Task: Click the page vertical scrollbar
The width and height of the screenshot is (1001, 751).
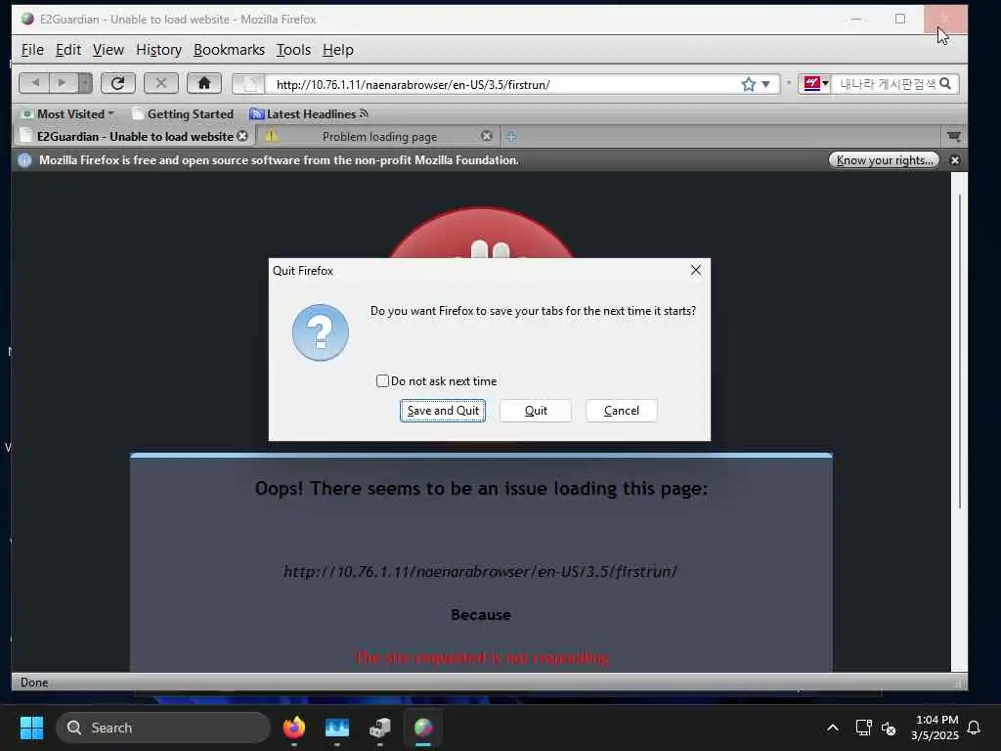Action: click(x=959, y=351)
